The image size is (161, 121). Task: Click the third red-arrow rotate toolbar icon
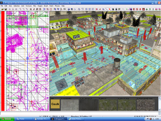27,9
